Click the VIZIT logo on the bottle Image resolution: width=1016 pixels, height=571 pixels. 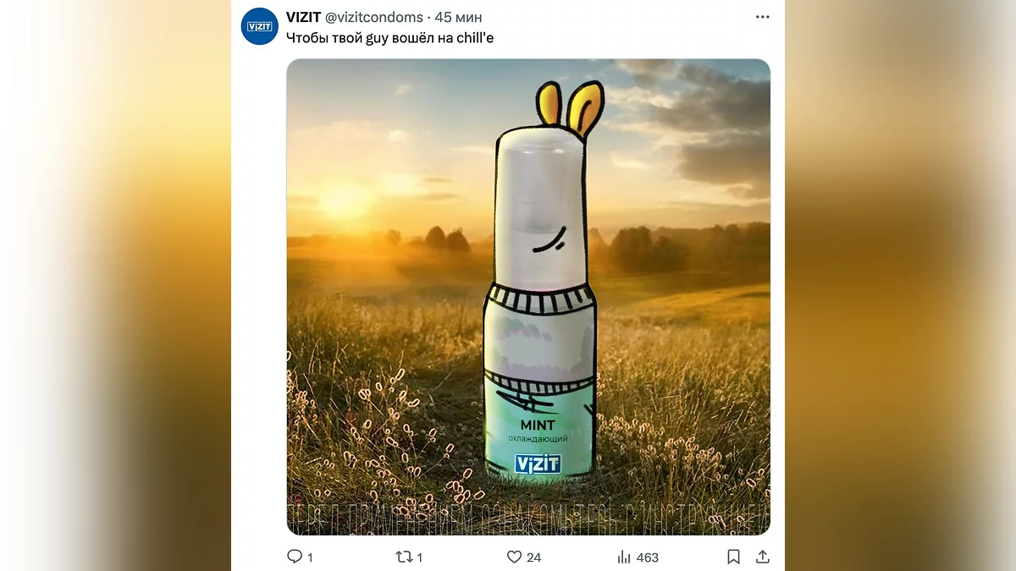(538, 463)
